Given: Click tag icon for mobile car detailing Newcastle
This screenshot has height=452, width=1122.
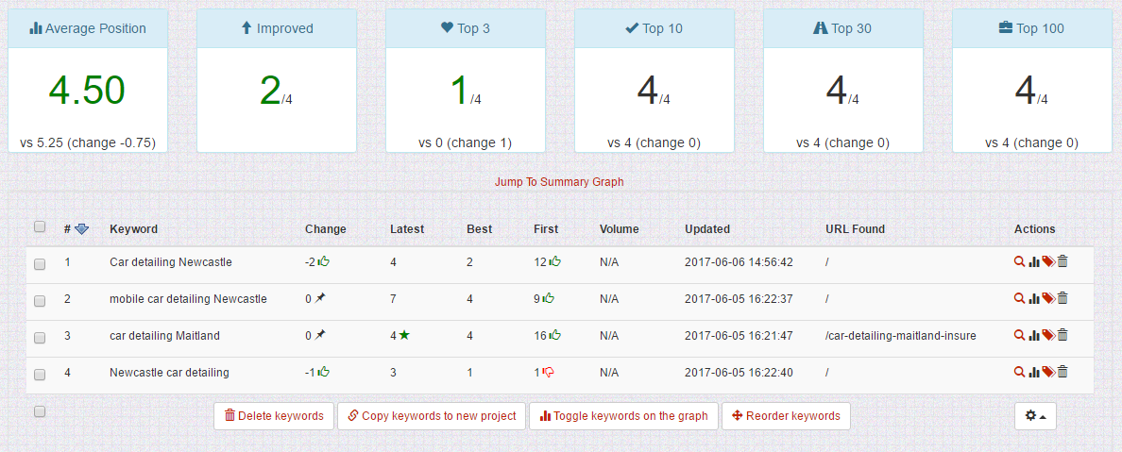Looking at the screenshot, I should pyautogui.click(x=1048, y=298).
